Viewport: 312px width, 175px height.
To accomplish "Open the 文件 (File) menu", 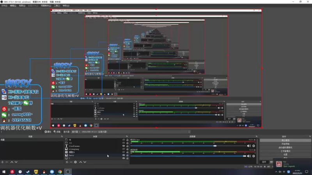I will (x=4, y=6).
